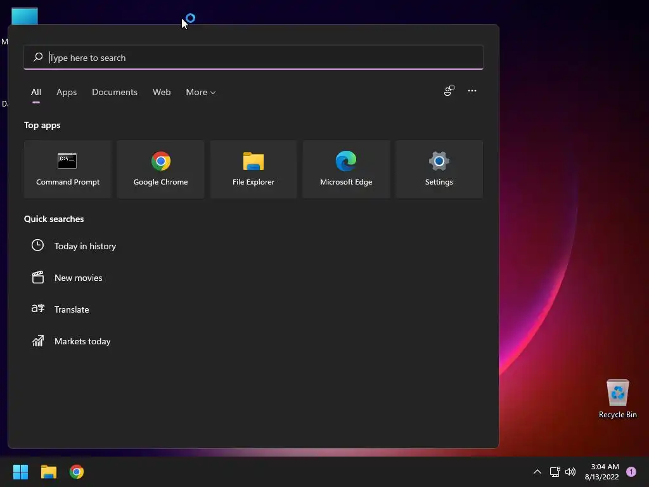Open volume control tray icon
Image resolution: width=649 pixels, height=487 pixels.
tap(570, 472)
